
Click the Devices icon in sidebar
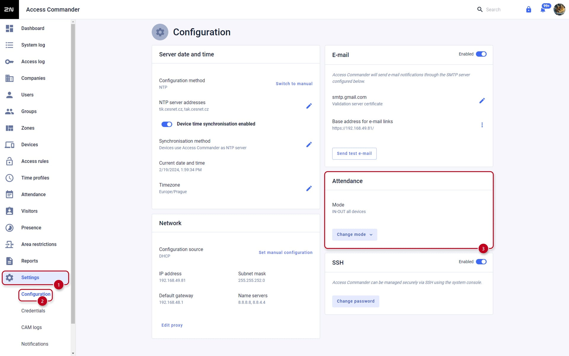point(9,145)
